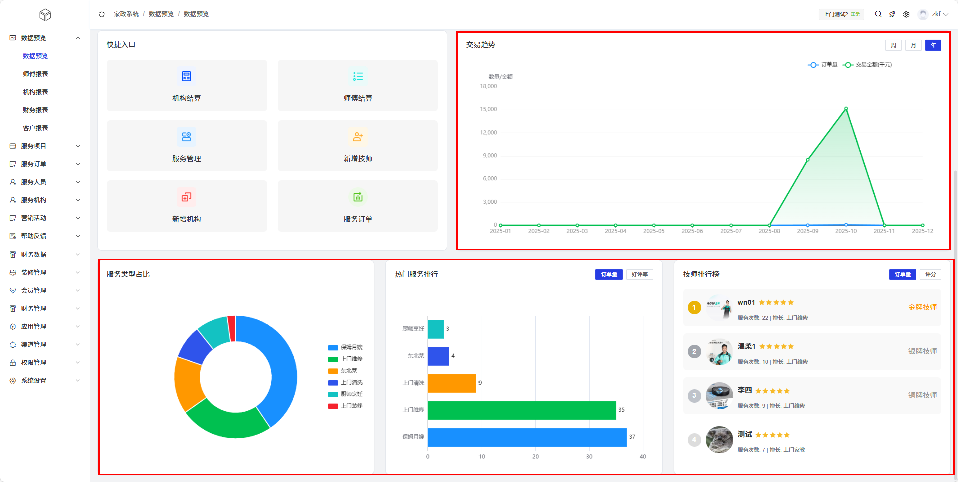
Task: Click the refresh icon beside the breadcrumb
Action: point(102,14)
